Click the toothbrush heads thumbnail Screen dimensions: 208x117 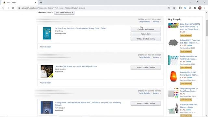(x=173, y=60)
